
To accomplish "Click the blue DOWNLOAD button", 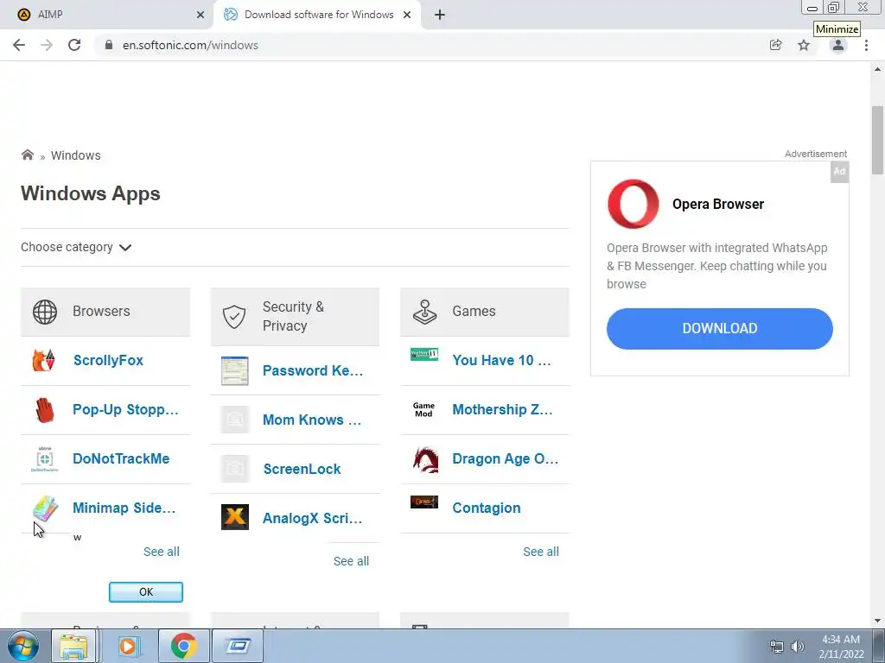I will (x=720, y=329).
